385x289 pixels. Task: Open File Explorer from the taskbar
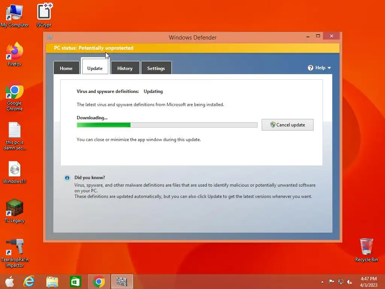pyautogui.click(x=52, y=281)
